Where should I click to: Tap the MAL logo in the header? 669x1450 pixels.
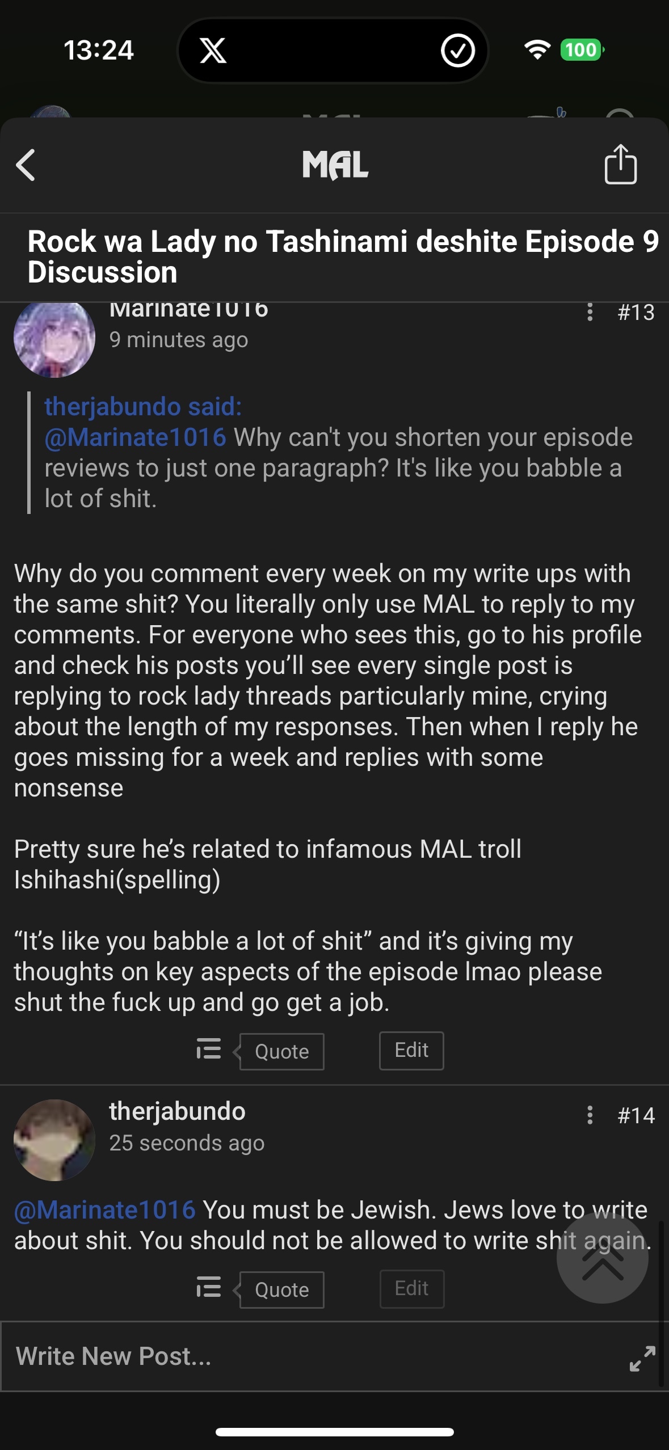(335, 165)
